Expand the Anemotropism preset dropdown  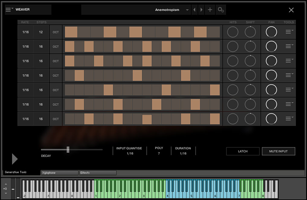(x=187, y=10)
